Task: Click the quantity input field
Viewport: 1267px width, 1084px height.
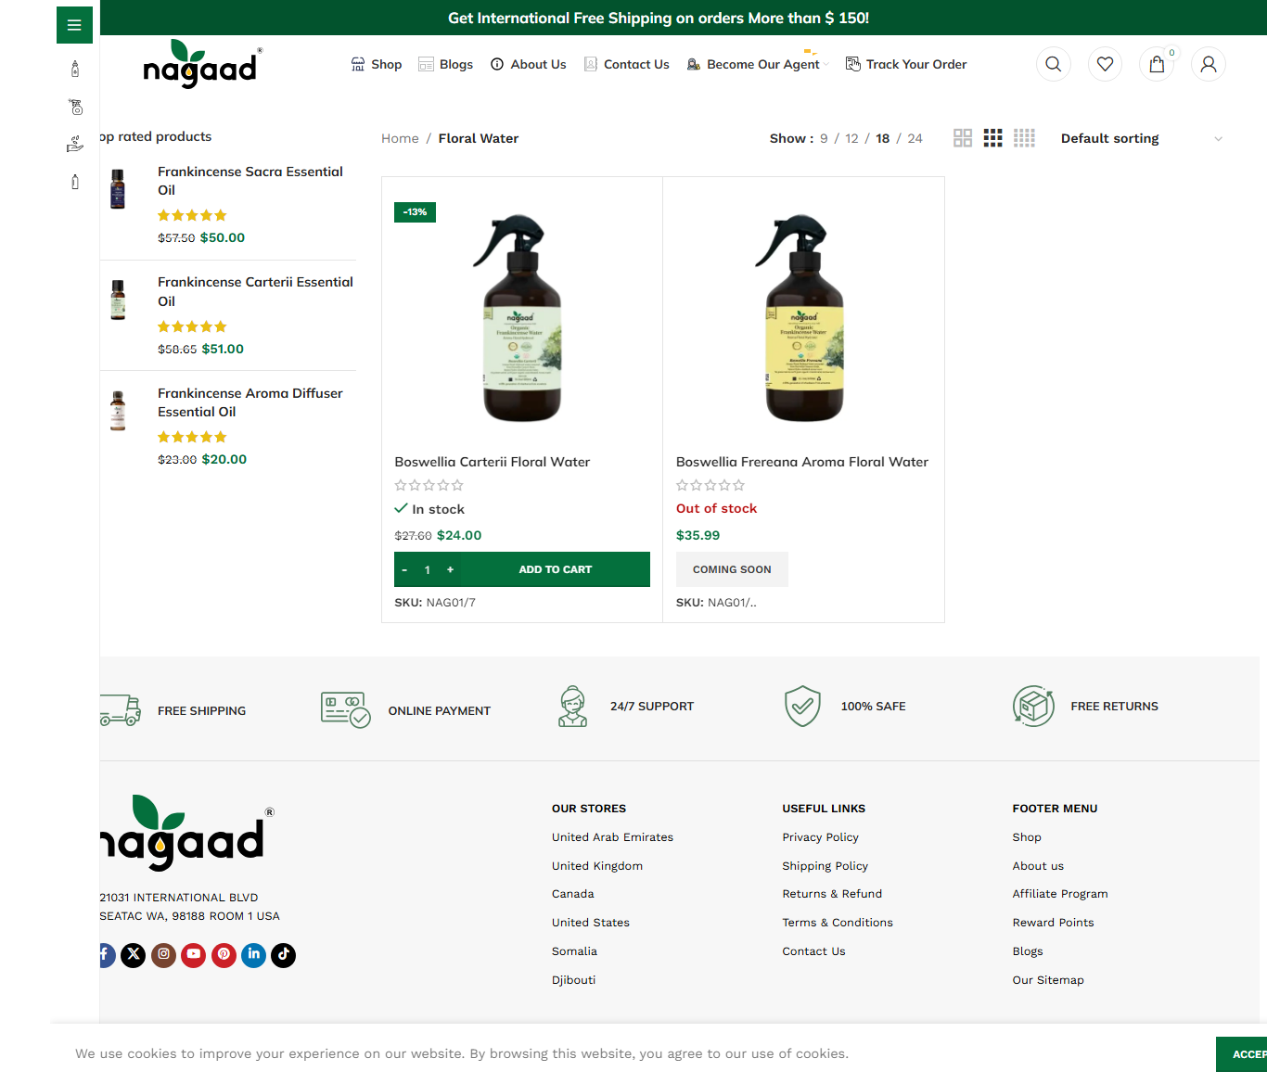Action: (428, 569)
